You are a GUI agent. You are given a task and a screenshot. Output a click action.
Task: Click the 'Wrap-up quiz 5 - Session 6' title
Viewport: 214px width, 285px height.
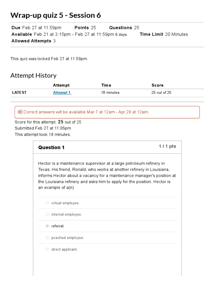[x=55, y=16]
